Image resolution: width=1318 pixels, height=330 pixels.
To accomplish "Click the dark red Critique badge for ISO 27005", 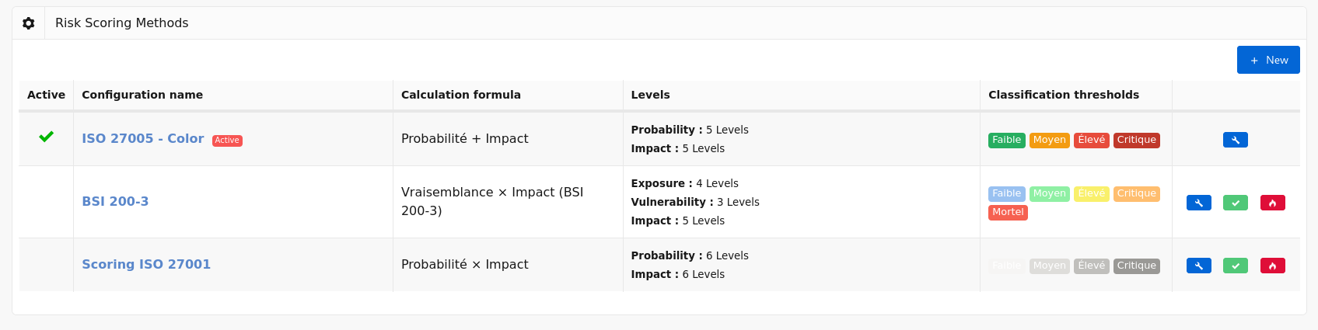I will click(x=1136, y=140).
